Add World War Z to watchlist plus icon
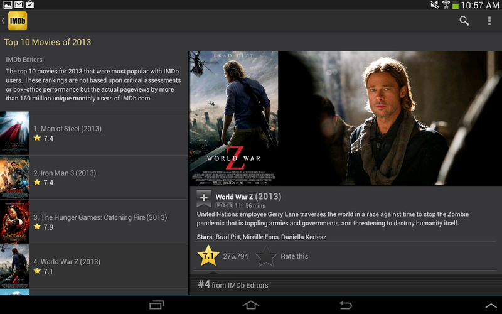 [x=203, y=198]
